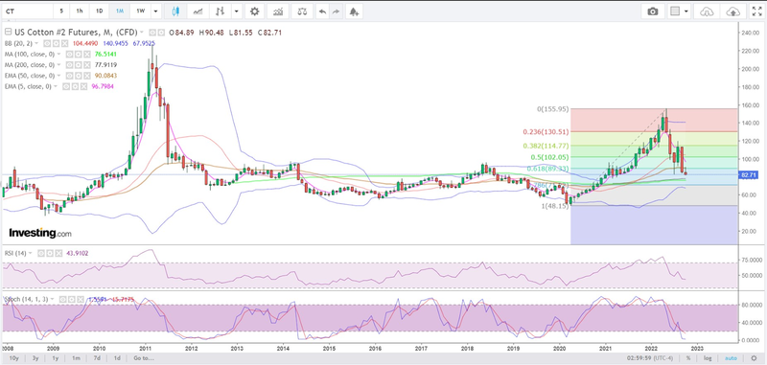Image resolution: width=767 pixels, height=365 pixels.
Task: Load chart layout from cloud
Action: pyautogui.click(x=707, y=11)
